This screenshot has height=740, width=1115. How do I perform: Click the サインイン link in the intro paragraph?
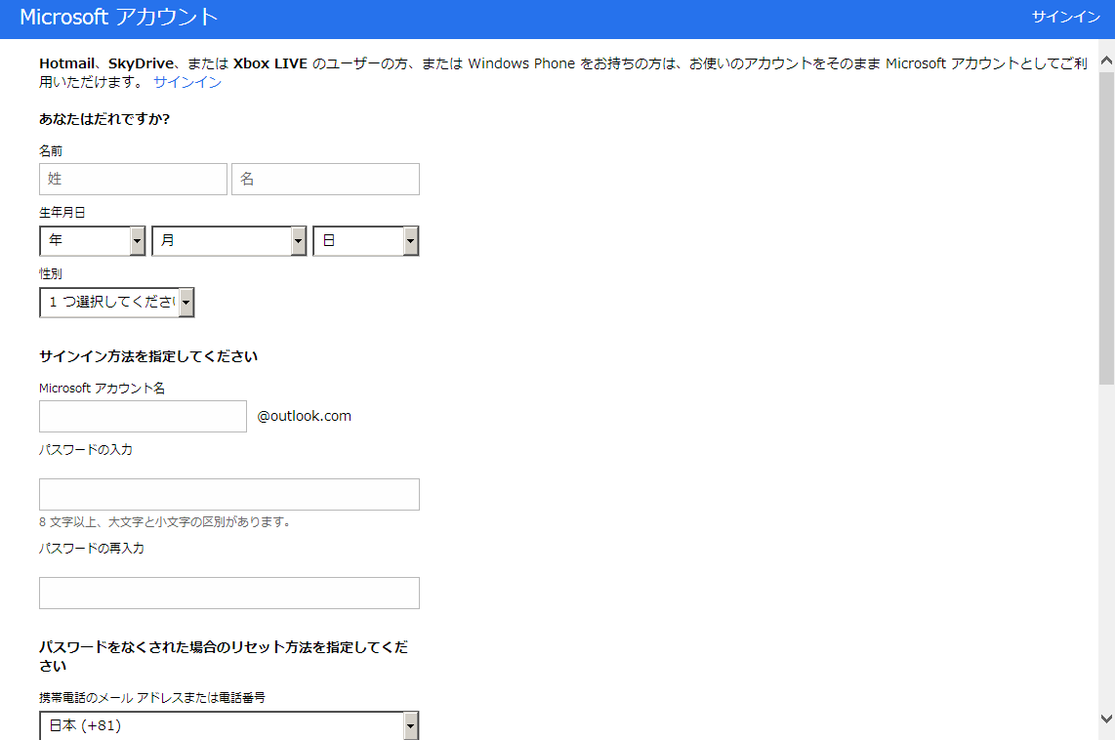[187, 82]
